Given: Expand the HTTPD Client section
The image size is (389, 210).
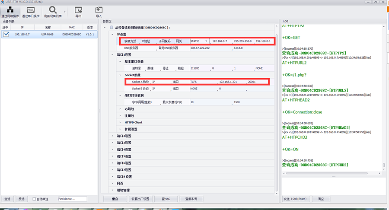Looking at the screenshot, I should [120, 122].
